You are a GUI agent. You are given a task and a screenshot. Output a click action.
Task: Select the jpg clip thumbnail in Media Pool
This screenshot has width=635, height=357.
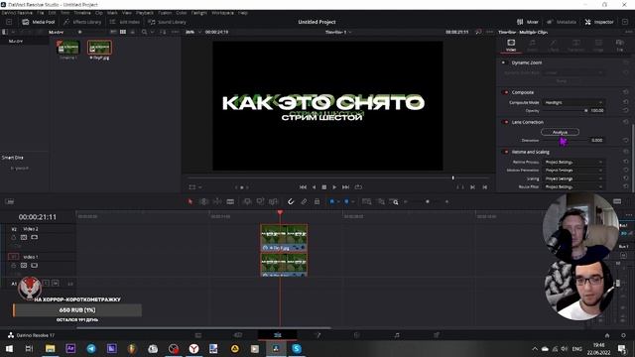tap(99, 48)
